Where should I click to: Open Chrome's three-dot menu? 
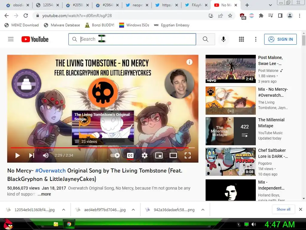tap(299, 16)
